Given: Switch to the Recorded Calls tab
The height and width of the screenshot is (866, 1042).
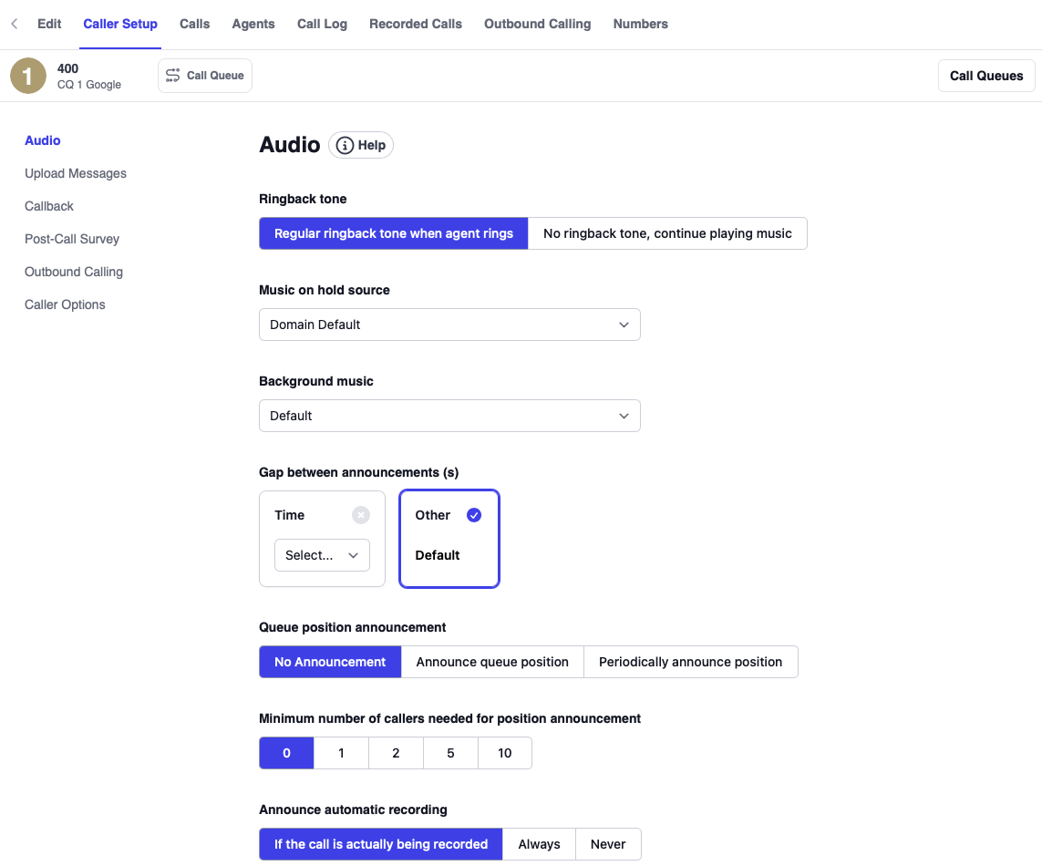Looking at the screenshot, I should click(x=415, y=25).
